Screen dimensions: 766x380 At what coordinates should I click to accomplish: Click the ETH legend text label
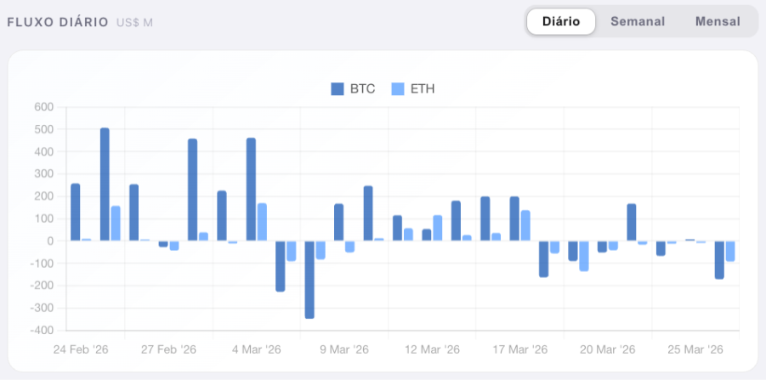coord(423,89)
